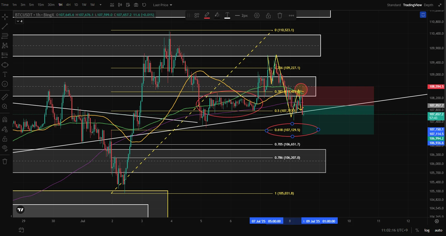Expand the more timeframes dropdown arrow

101,5
